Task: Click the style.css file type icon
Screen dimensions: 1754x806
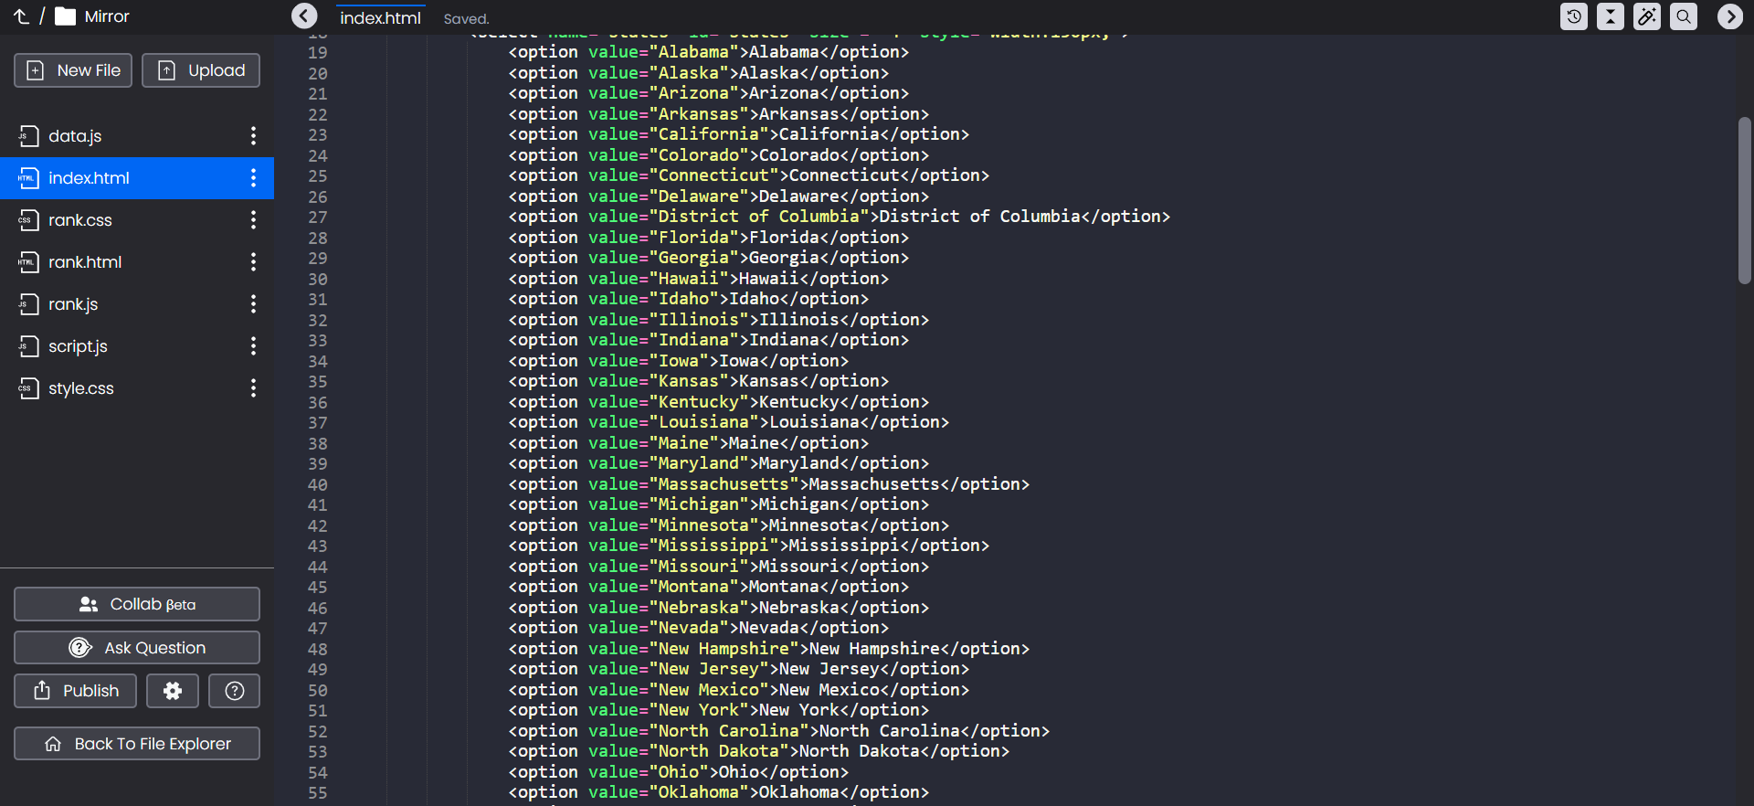Action: click(28, 388)
